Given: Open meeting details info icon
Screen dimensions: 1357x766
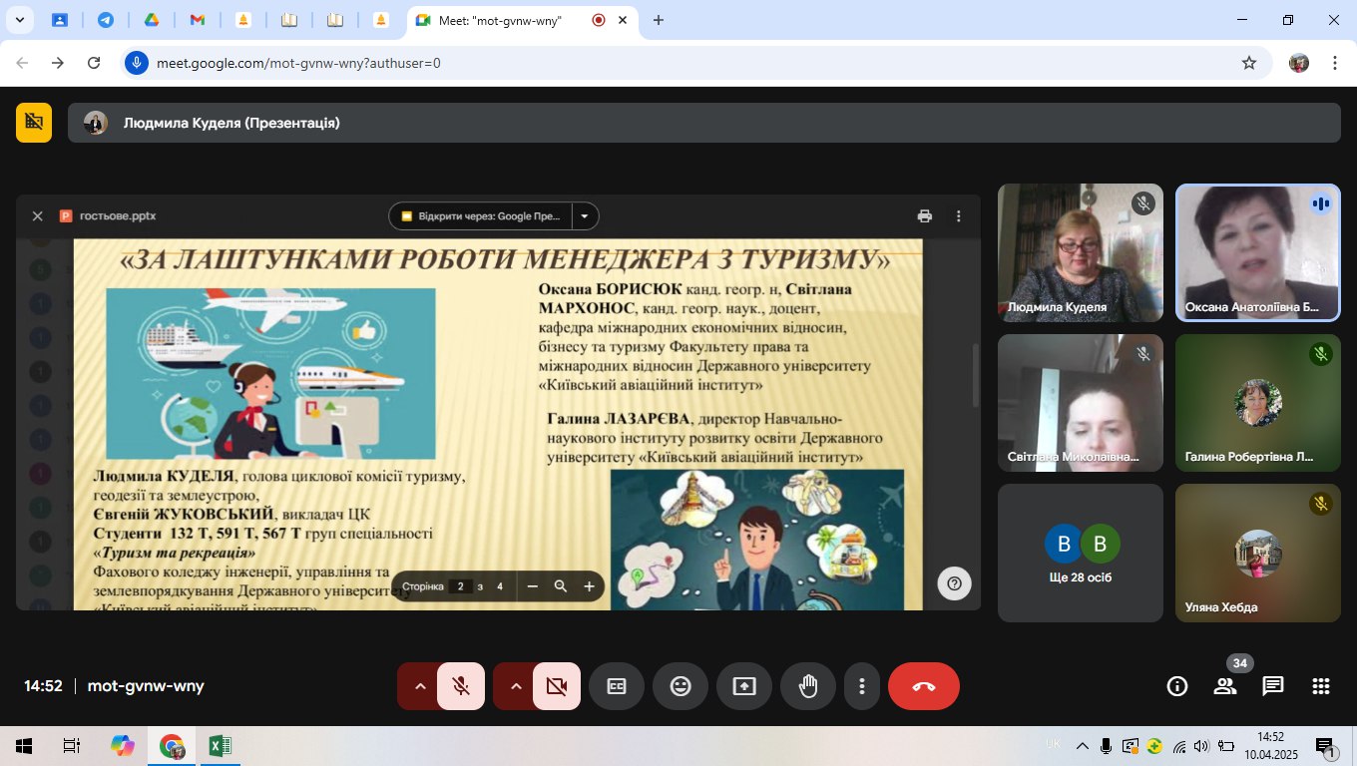Looking at the screenshot, I should pyautogui.click(x=1177, y=686).
